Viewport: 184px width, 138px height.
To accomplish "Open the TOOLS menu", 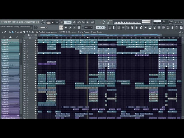I will 32,22.
